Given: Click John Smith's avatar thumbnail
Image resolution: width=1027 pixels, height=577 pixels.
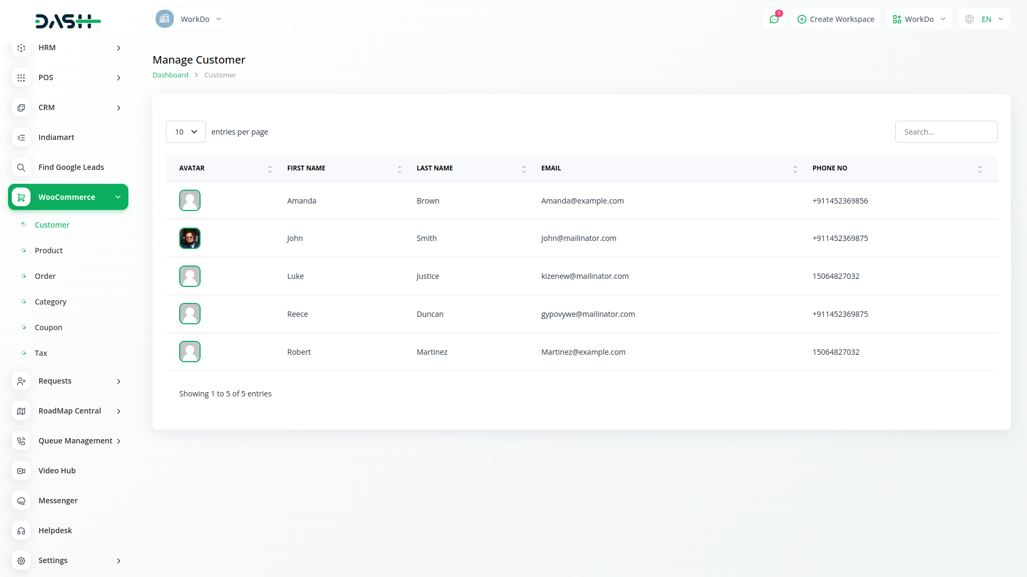Looking at the screenshot, I should [190, 238].
